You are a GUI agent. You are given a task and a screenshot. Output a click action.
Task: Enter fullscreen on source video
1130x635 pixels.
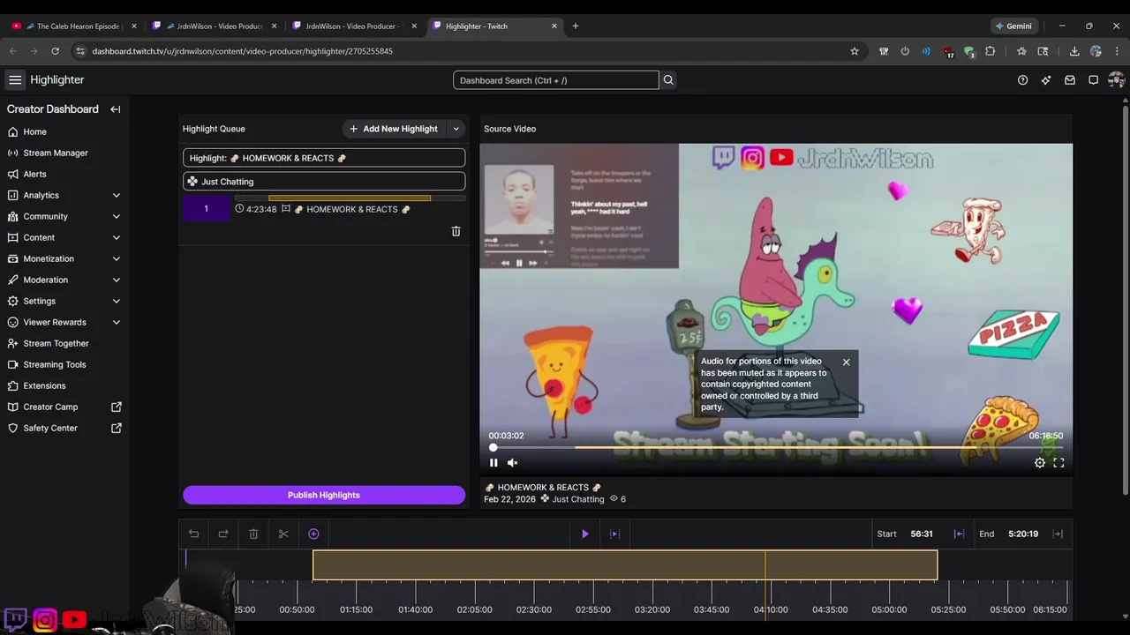(1058, 462)
